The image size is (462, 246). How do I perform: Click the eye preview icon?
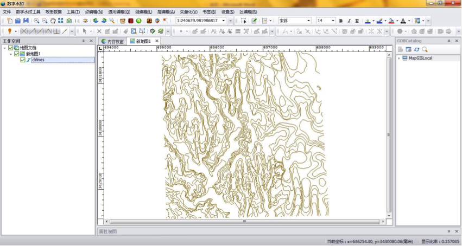point(85,21)
